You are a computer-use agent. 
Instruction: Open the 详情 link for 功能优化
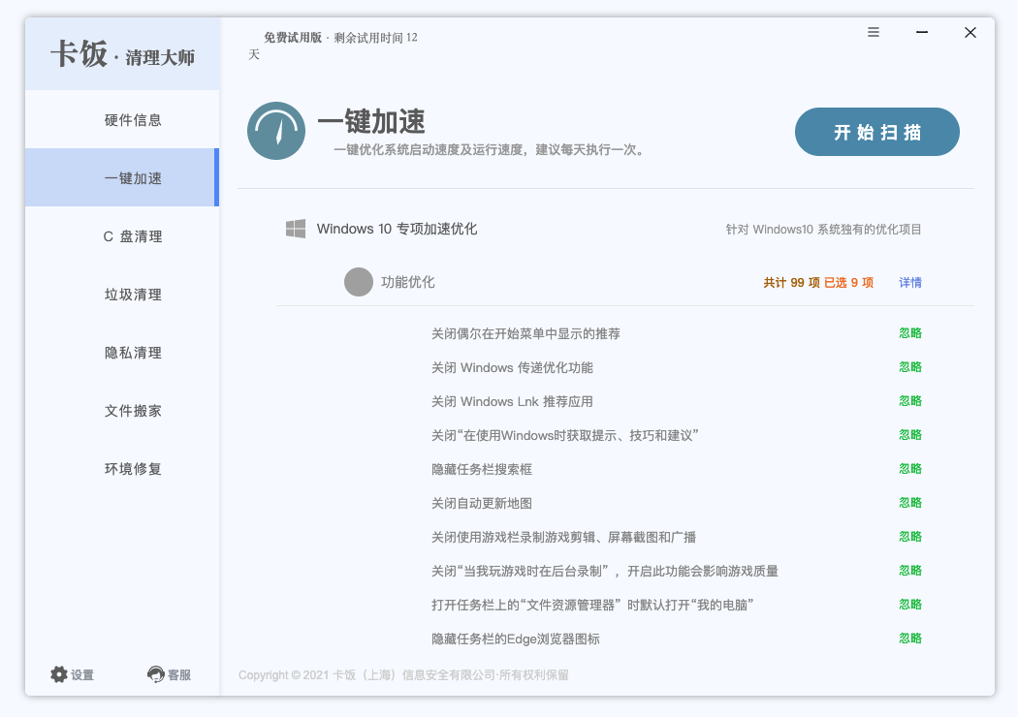910,282
